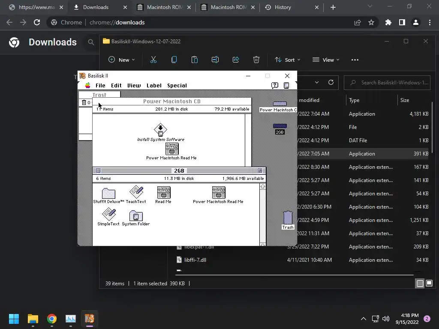Click the Cut icon in File Explorer toolbar
The height and width of the screenshot is (329, 439).
pos(153,60)
